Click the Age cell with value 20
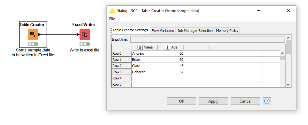This screenshot has width=308, height=125. pos(171,53)
